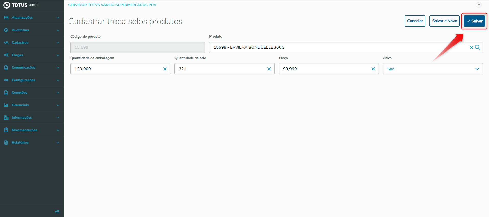Clear the Quantidade de embalagem value

click(x=165, y=69)
